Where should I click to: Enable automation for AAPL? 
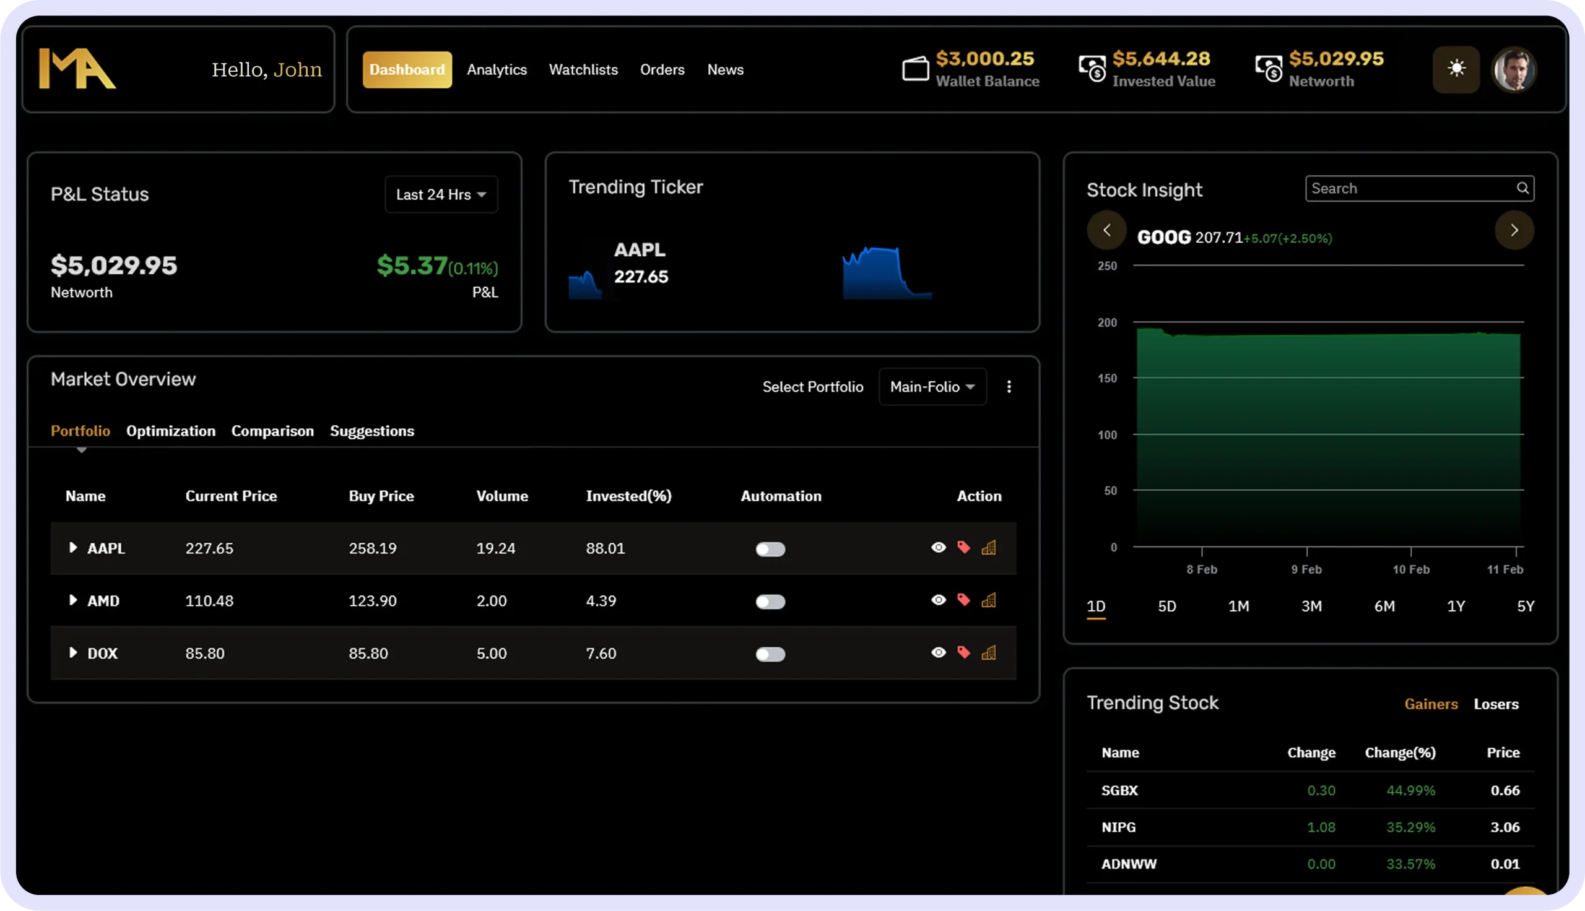point(770,549)
